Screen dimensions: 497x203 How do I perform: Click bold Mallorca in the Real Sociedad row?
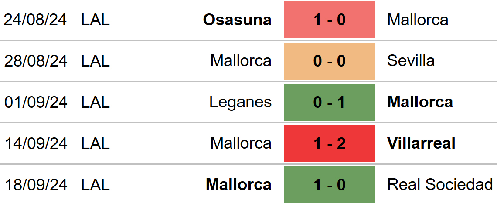[x=238, y=184]
